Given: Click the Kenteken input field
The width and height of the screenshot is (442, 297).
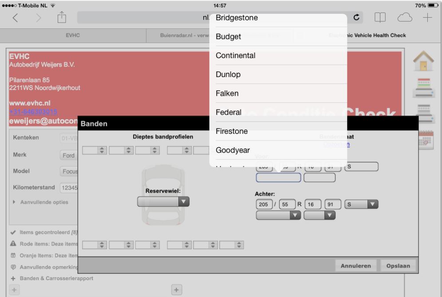Looking at the screenshot, I should point(69,138).
